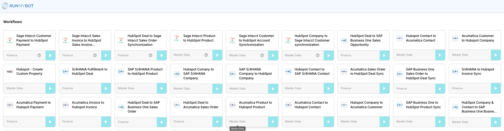This screenshot has width=504, height=131.
Task: Run SAP S/4HANA Company to HubSpot Company
Action: point(273,89)
